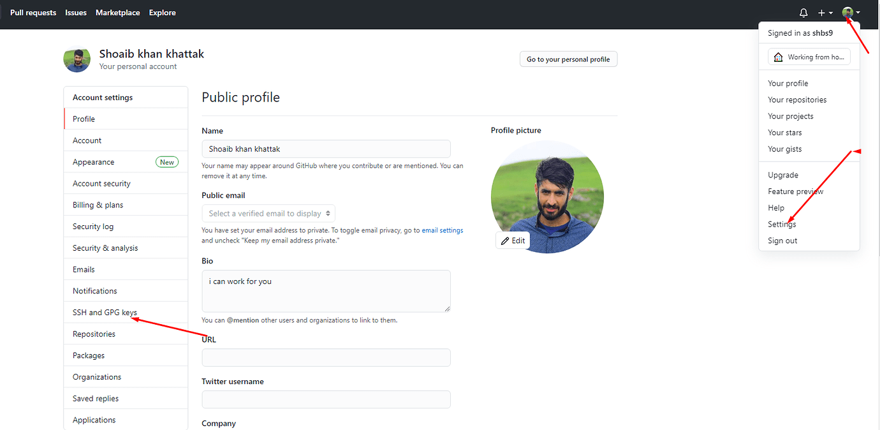Click into the Bio text area

pyautogui.click(x=326, y=291)
